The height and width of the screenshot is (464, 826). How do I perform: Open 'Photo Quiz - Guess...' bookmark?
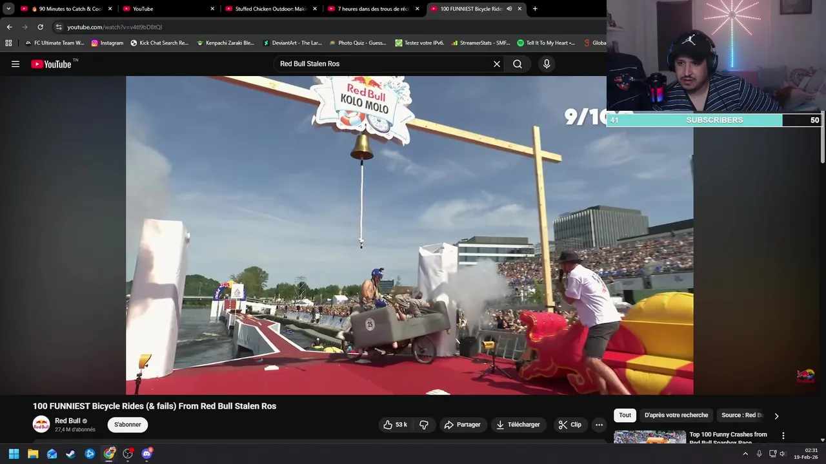point(358,43)
